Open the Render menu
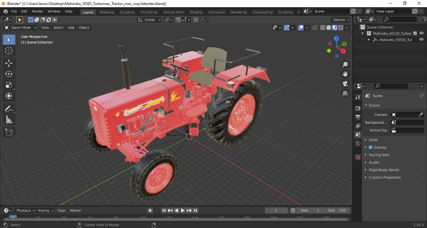427x228 pixels. pyautogui.click(x=38, y=11)
